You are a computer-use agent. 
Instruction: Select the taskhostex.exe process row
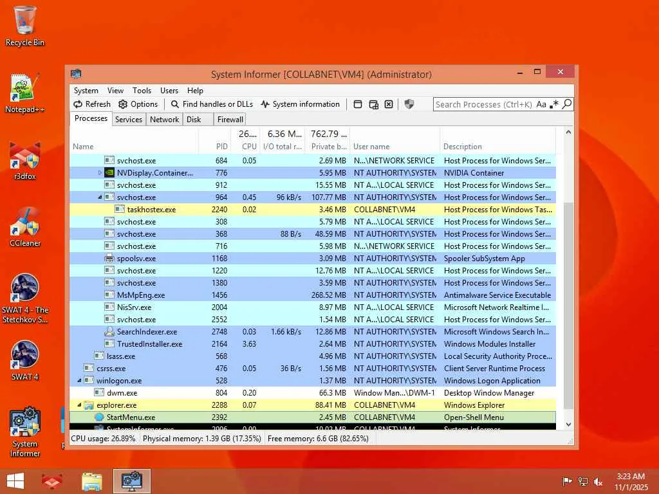pos(313,209)
